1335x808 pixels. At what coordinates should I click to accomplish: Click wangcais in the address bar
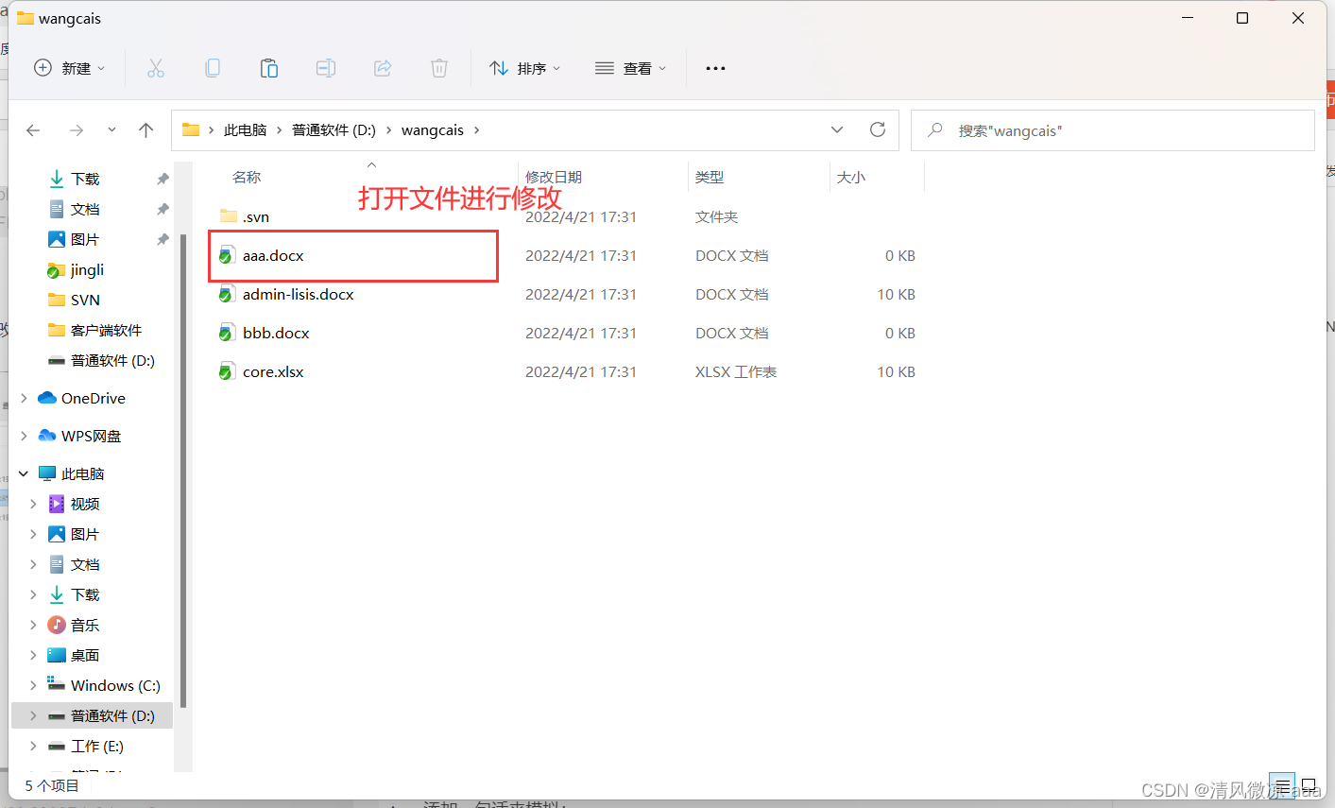(433, 130)
